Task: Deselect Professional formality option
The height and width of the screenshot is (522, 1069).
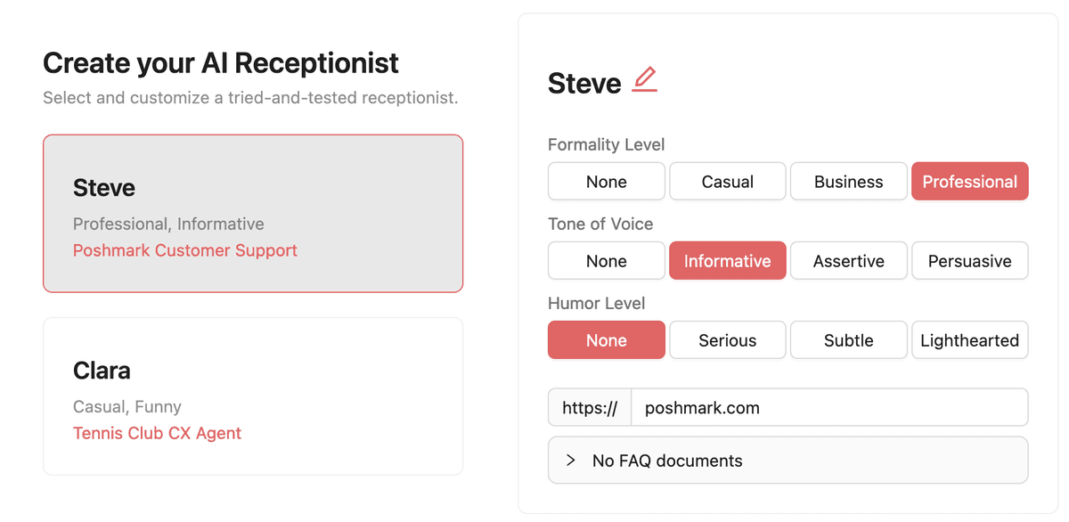Action: pos(969,181)
